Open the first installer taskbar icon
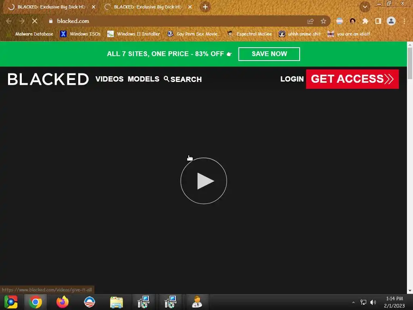 (144, 302)
